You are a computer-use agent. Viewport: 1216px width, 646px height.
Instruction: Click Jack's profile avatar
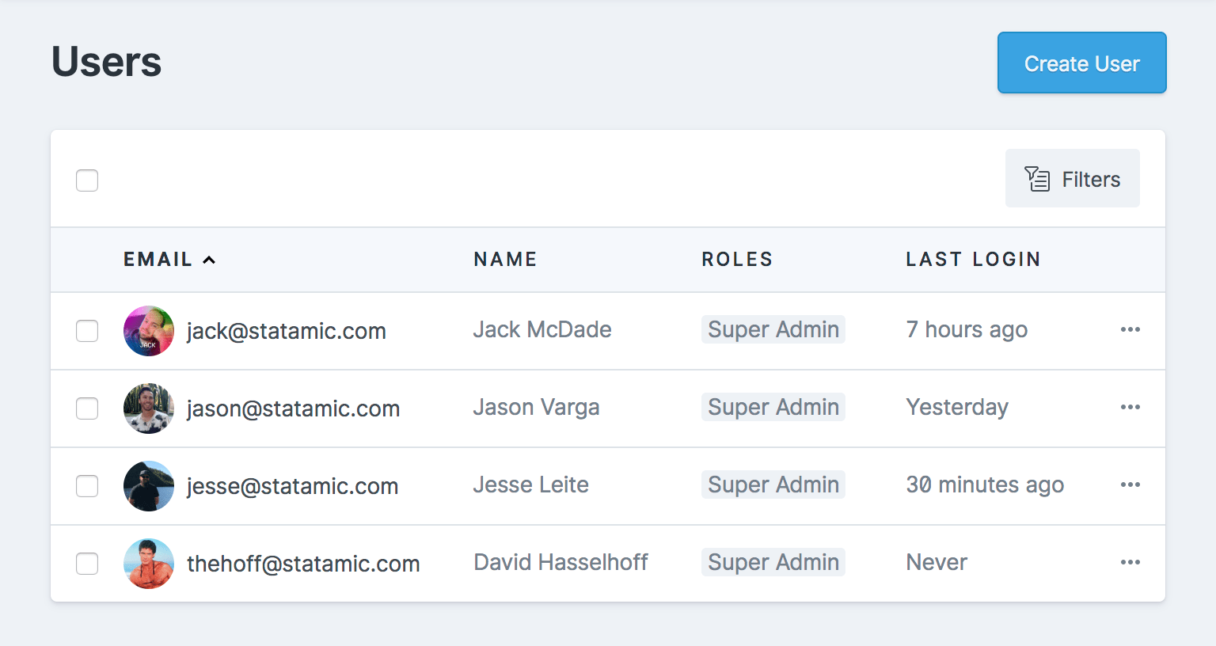[x=148, y=331]
